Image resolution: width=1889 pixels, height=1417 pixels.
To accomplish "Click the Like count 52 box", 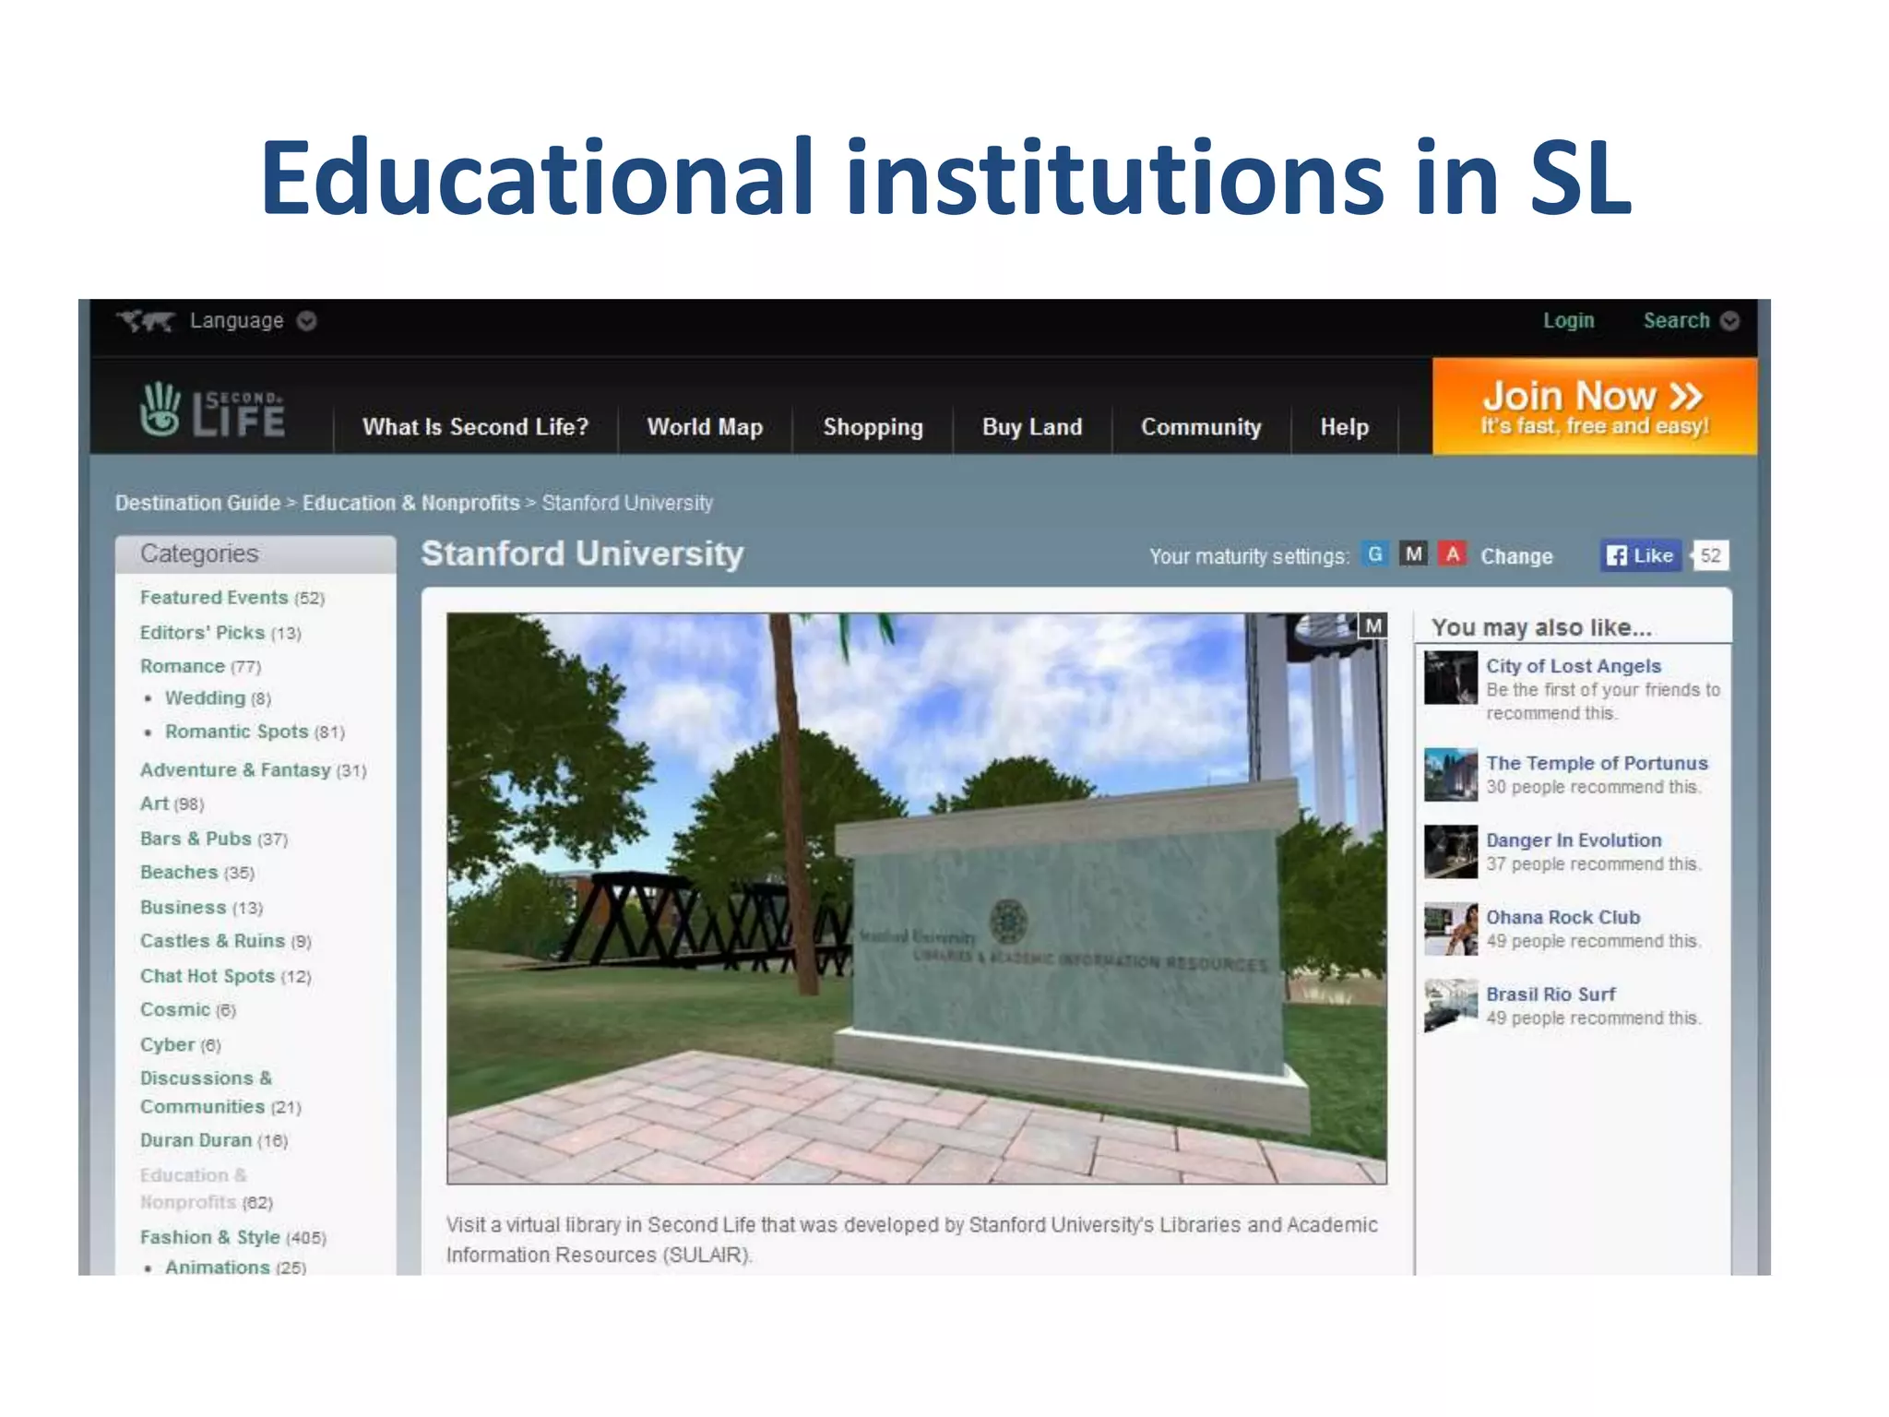I will [x=1710, y=555].
